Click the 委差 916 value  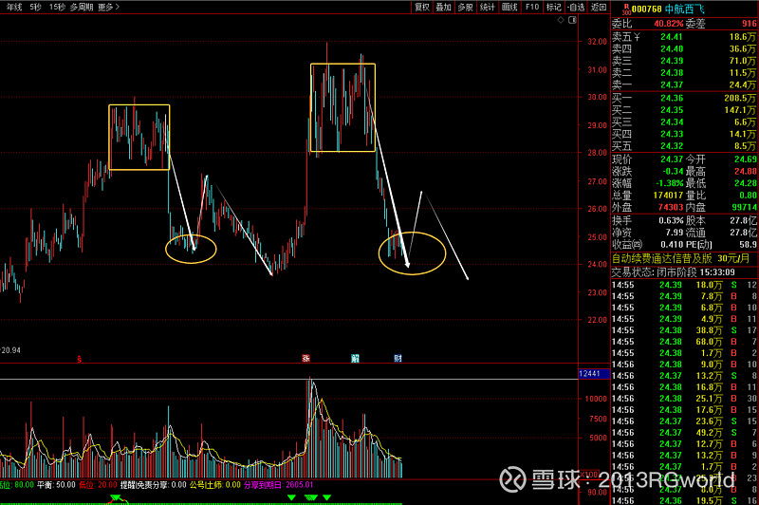coord(749,23)
